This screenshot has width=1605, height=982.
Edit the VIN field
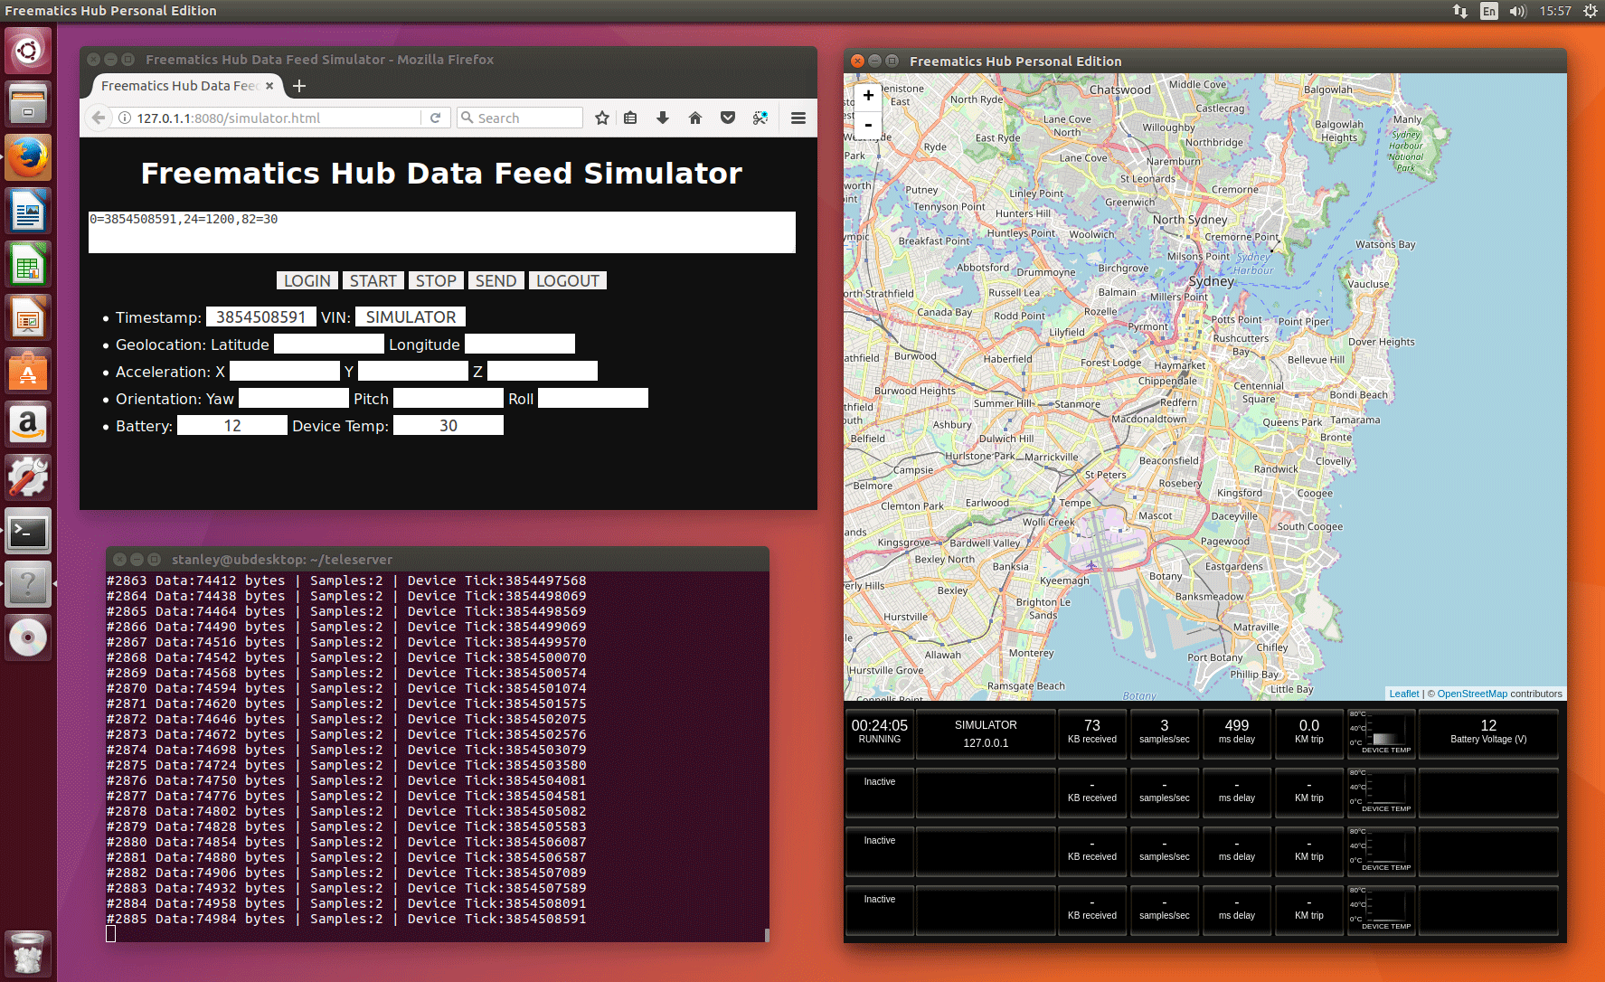click(411, 317)
